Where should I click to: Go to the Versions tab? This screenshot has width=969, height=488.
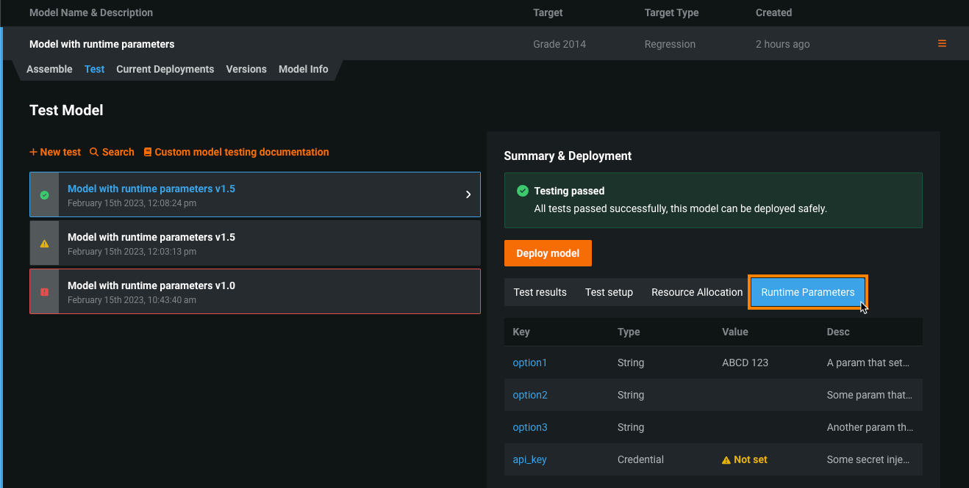246,69
